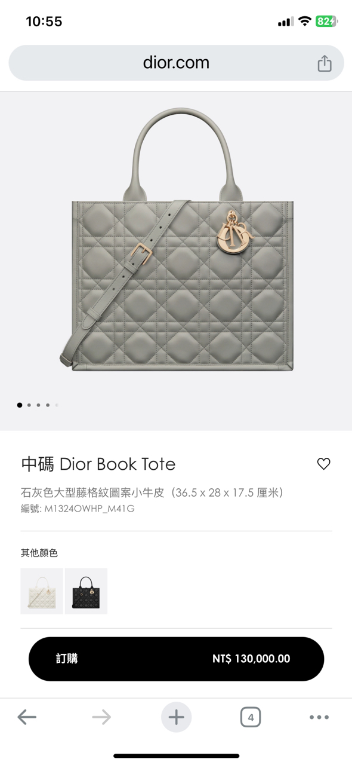Tap the Wi-Fi status icon
The width and height of the screenshot is (352, 765).
tap(305, 22)
